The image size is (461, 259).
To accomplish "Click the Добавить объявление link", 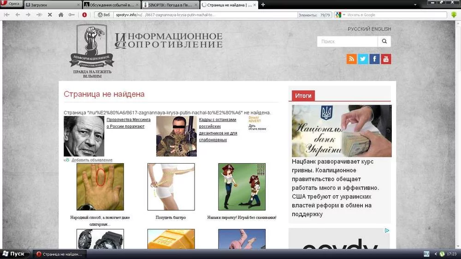I will (92, 160).
